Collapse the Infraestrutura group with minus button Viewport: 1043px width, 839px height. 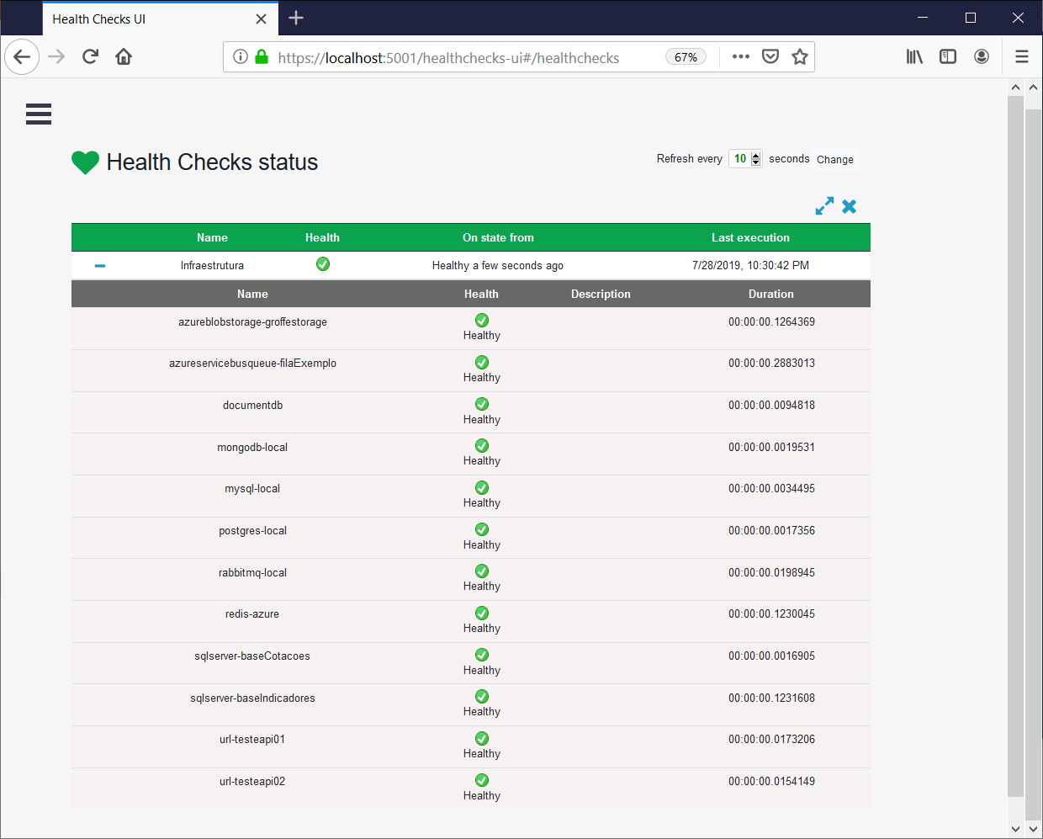[x=99, y=265]
